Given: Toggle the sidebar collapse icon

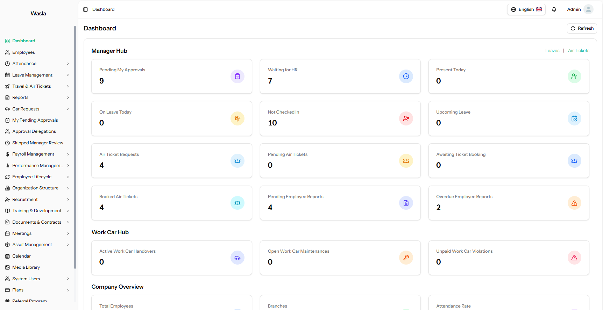Looking at the screenshot, I should tap(85, 9).
